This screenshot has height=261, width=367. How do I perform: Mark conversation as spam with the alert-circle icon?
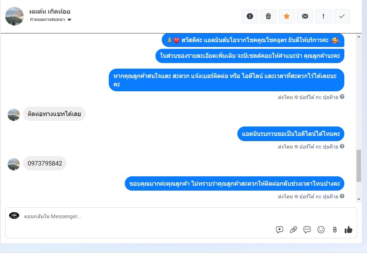pos(250,16)
